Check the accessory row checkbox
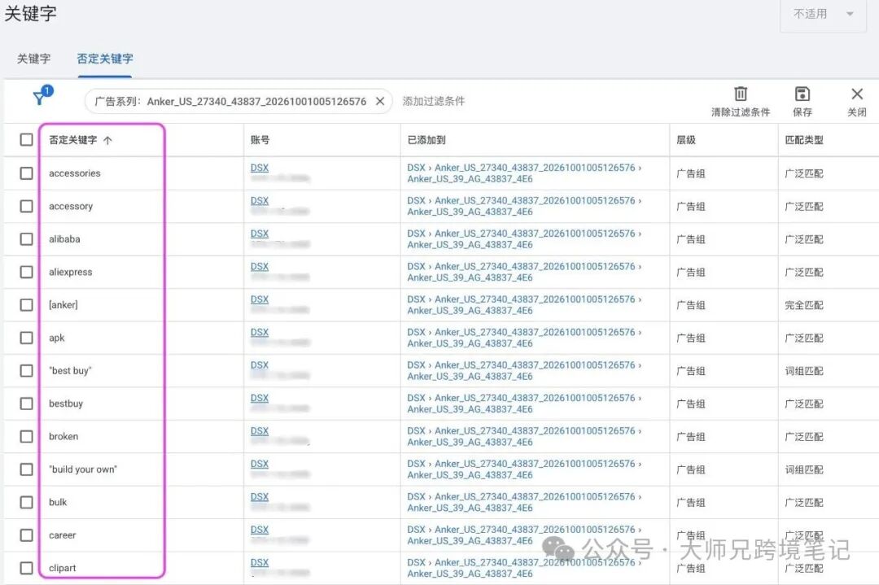Viewport: 879px width, 585px height. [26, 206]
